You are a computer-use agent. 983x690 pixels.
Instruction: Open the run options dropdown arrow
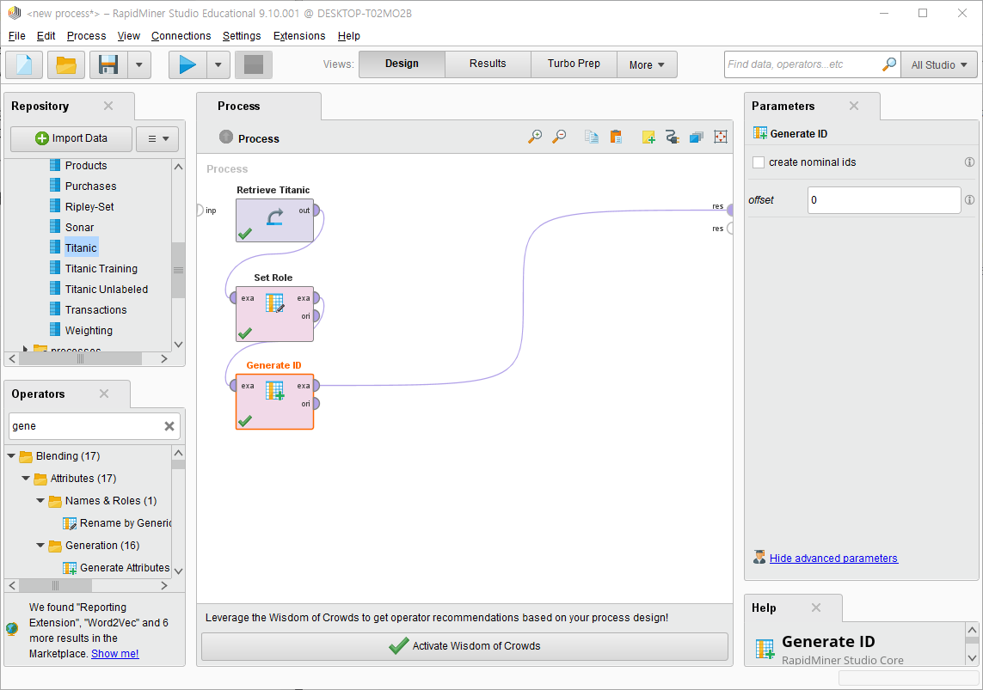tap(218, 64)
